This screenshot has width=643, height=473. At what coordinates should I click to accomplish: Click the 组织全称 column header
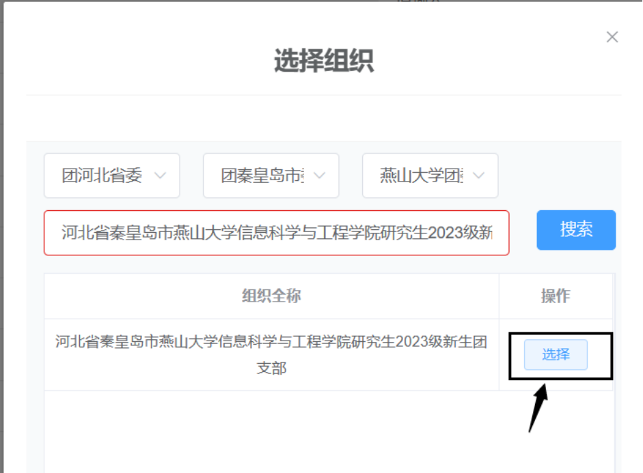click(x=271, y=296)
